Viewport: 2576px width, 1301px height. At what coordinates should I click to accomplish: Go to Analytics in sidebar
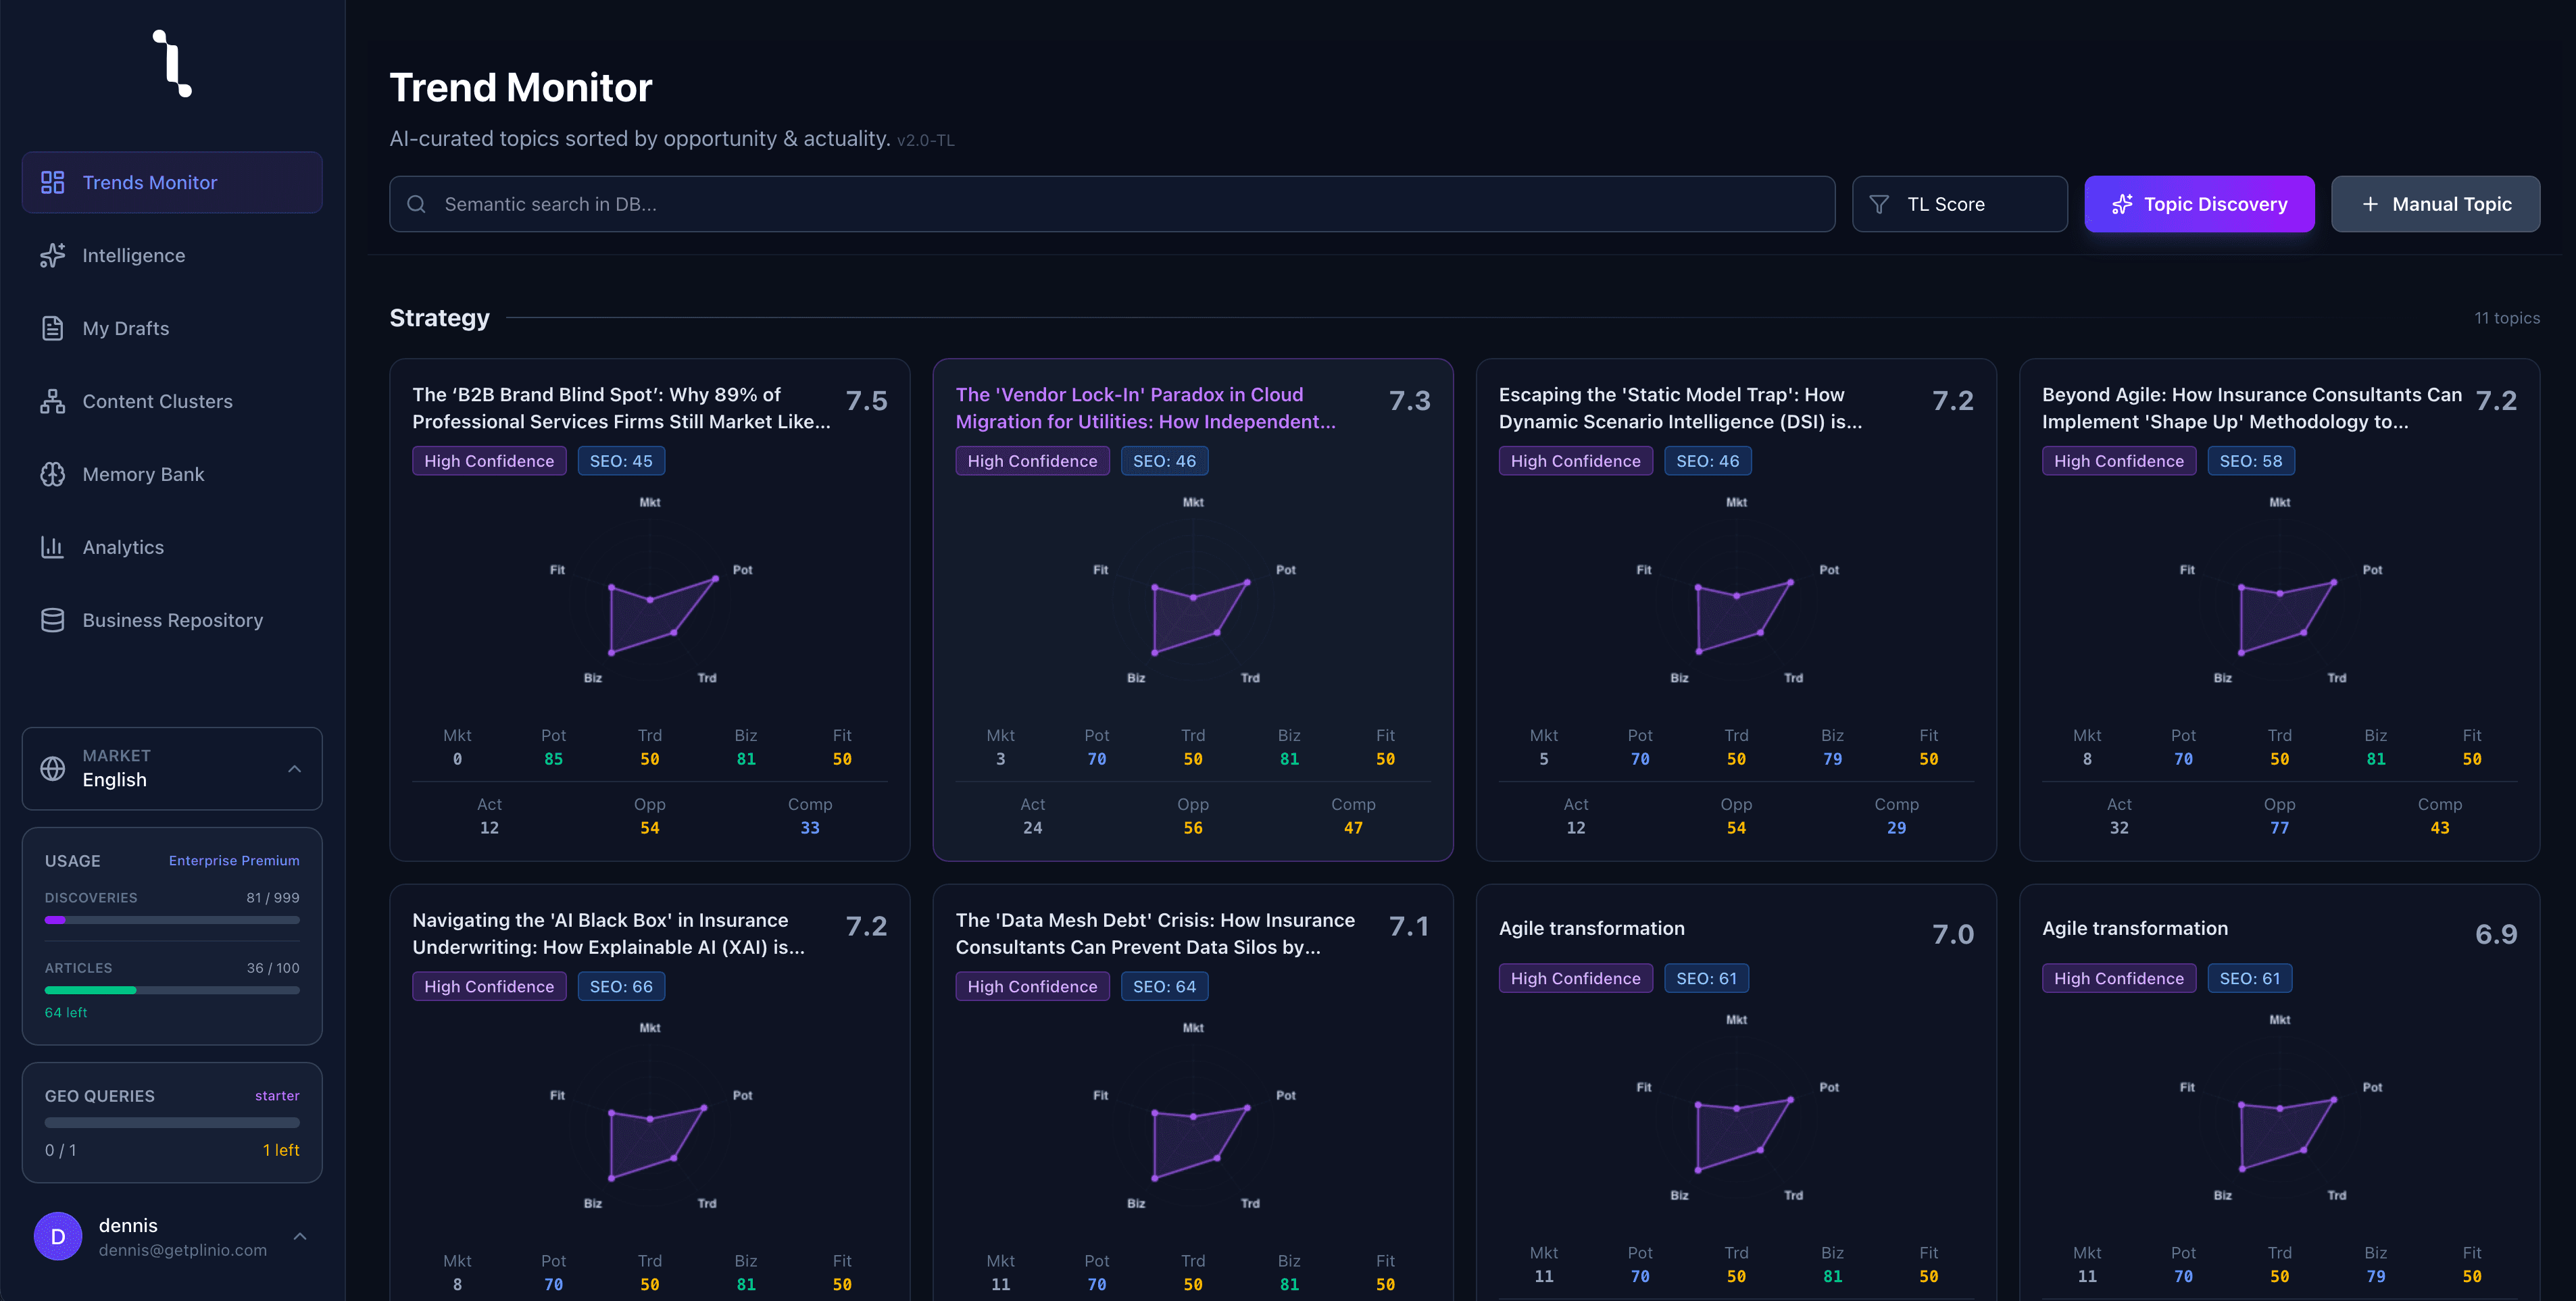point(123,546)
